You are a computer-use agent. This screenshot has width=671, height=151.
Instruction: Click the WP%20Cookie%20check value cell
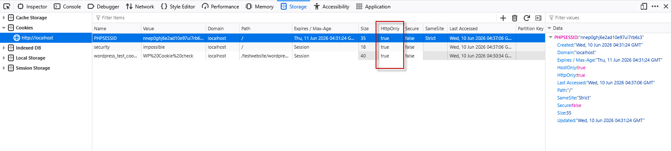(x=173, y=56)
